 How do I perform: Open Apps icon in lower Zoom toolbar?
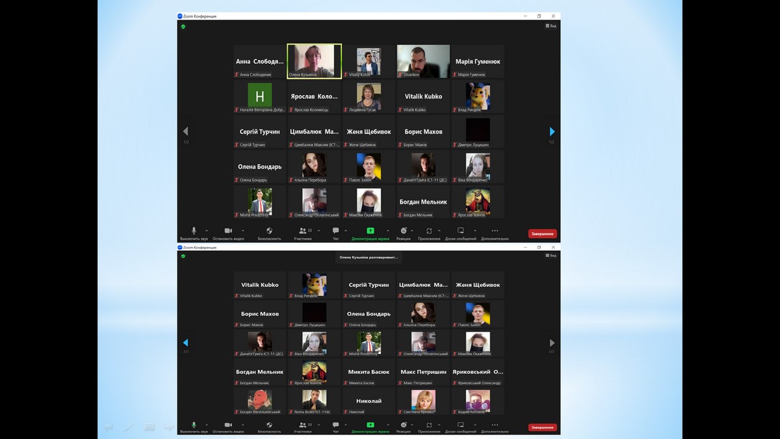point(429,425)
